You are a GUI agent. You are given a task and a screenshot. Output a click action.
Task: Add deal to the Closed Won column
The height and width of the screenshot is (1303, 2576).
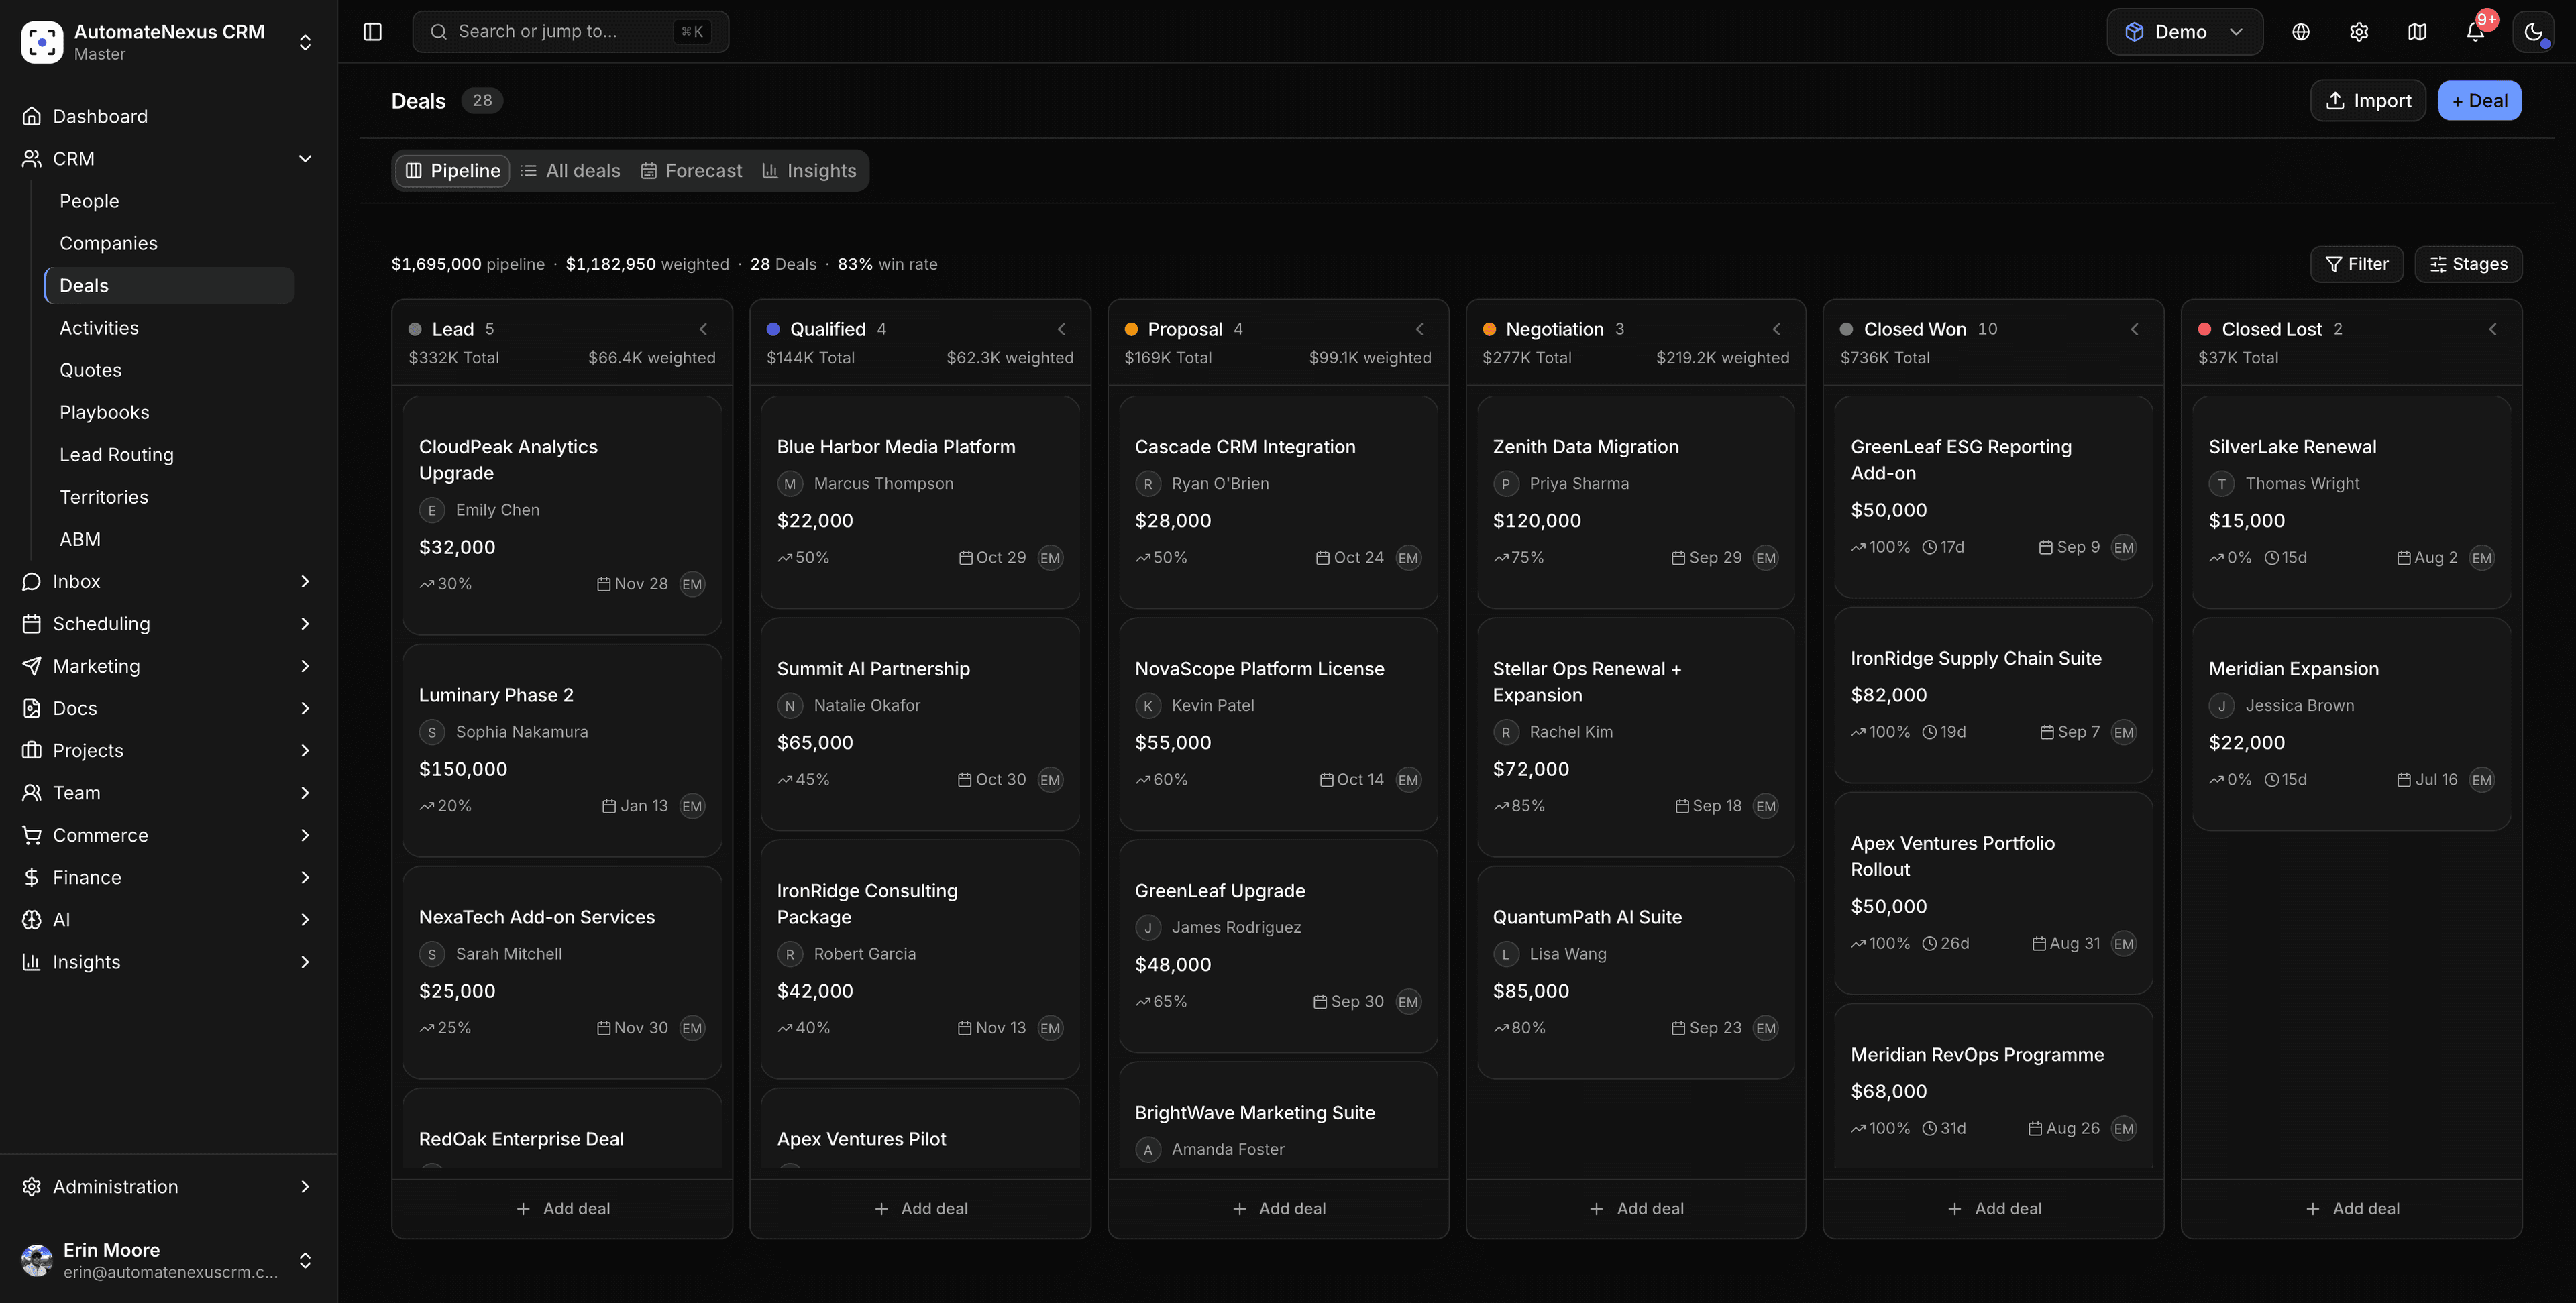(1994, 1208)
